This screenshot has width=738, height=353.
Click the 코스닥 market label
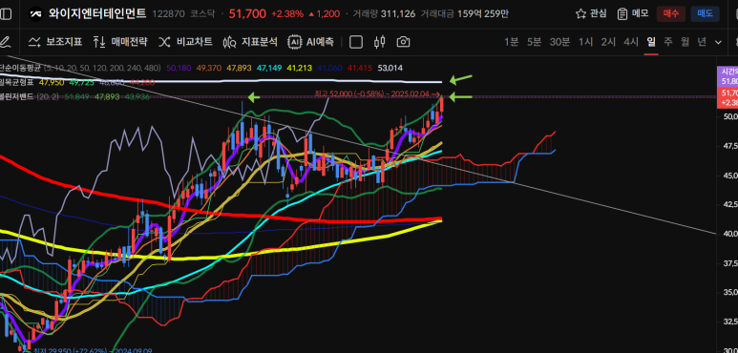click(x=202, y=14)
